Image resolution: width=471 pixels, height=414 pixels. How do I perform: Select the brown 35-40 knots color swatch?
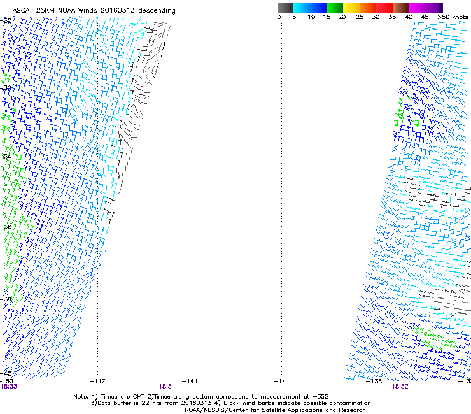coord(401,8)
